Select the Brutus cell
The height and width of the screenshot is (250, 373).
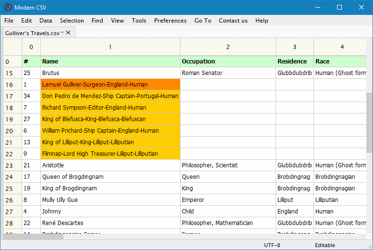point(110,73)
